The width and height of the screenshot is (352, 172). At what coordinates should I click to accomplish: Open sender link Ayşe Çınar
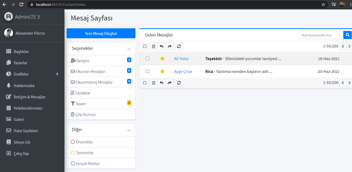click(183, 71)
